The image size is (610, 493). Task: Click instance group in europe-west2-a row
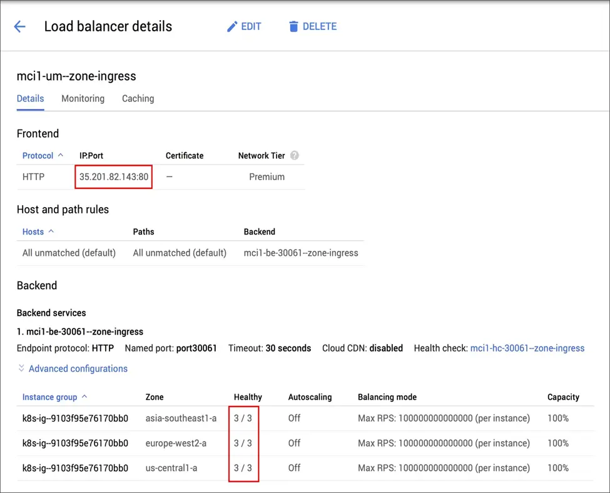[75, 443]
